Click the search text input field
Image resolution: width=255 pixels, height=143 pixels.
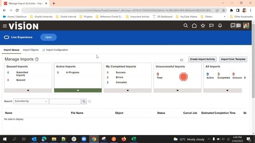(65, 101)
